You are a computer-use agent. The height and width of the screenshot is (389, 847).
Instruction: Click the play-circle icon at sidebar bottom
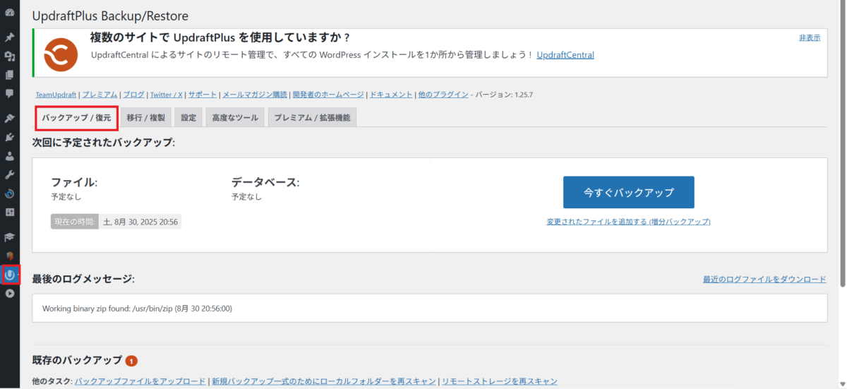click(x=10, y=293)
